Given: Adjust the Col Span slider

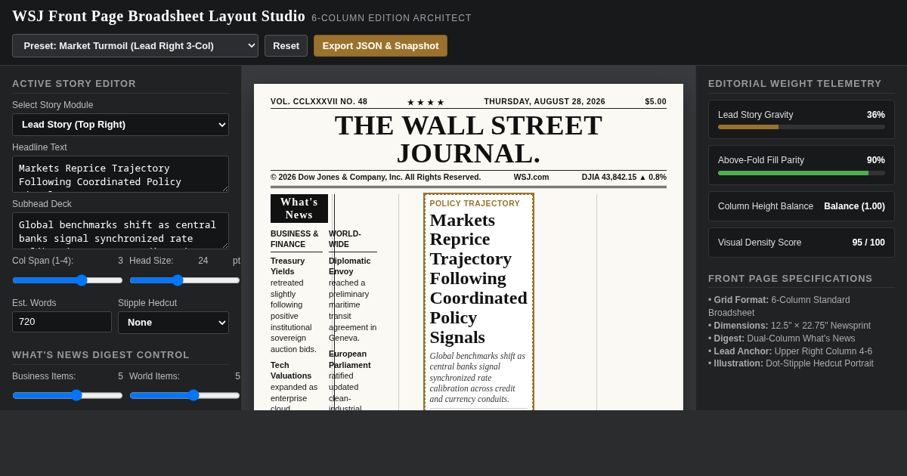Looking at the screenshot, I should pos(67,280).
